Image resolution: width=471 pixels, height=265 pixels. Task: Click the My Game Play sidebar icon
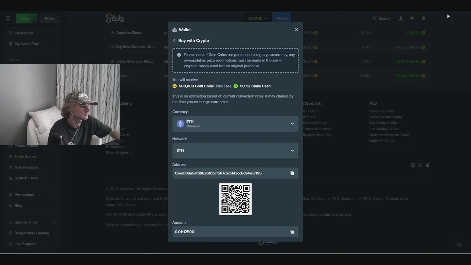pos(11,44)
